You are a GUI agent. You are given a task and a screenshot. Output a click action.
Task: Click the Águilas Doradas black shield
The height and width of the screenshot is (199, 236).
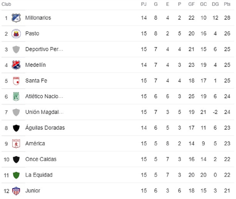pyautogui.click(x=16, y=128)
